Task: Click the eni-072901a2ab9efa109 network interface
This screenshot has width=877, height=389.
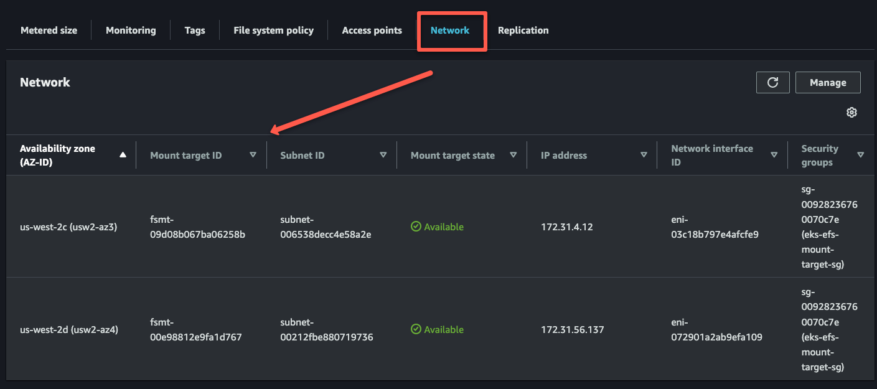Action: point(717,329)
